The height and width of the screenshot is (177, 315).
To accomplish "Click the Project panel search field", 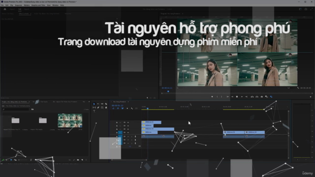I will point(16,109).
